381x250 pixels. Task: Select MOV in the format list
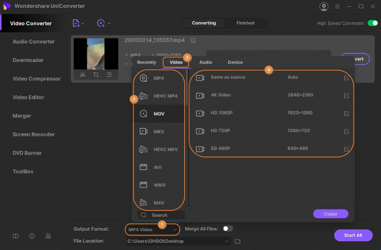point(159,114)
